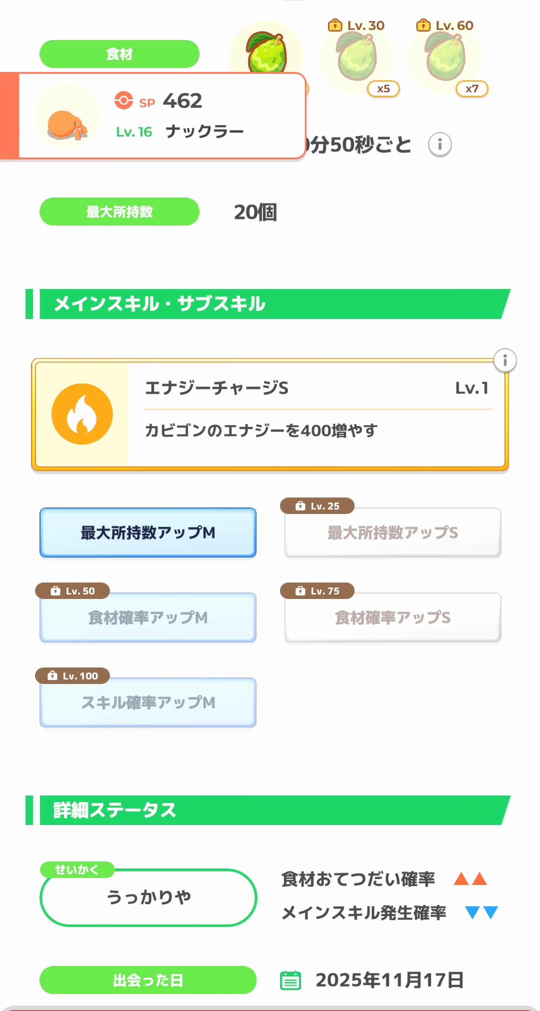
Task: Open info for the main skill card
Action: coord(505,360)
